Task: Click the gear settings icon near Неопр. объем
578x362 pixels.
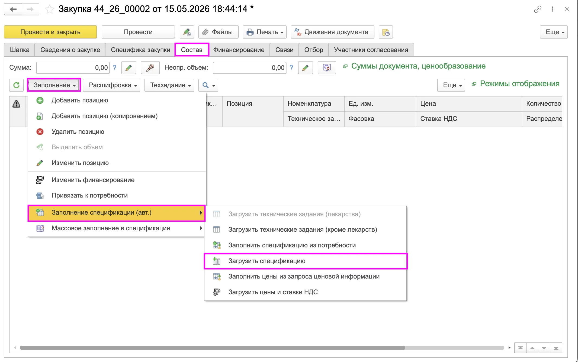Action: (327, 68)
